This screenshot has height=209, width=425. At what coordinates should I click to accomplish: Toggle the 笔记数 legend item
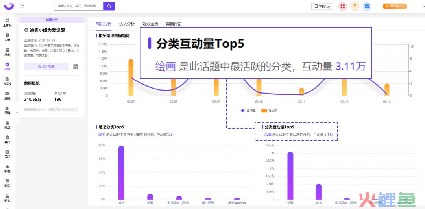(269, 111)
